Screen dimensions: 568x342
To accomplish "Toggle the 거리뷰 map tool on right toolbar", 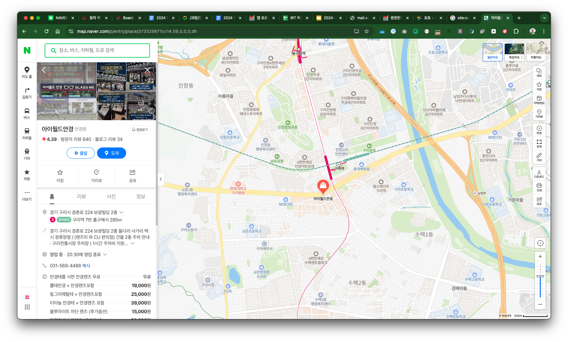I will click(x=539, y=114).
